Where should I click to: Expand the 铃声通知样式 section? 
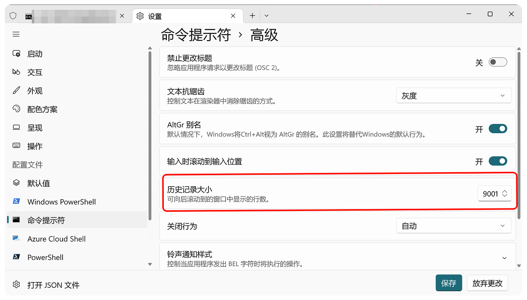click(504, 258)
